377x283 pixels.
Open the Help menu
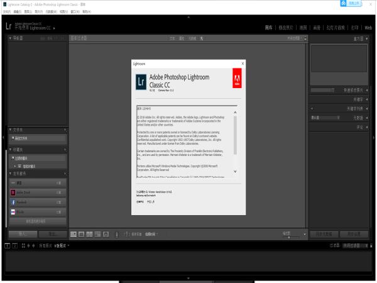point(87,11)
